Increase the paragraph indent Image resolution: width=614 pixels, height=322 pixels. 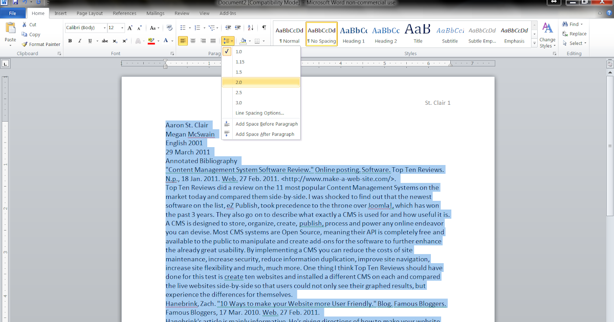tap(238, 28)
